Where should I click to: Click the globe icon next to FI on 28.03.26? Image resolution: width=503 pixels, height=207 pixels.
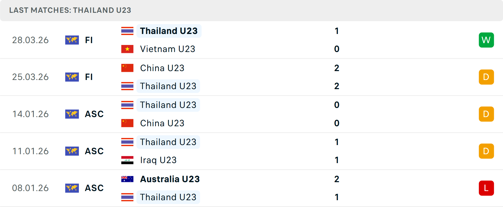coord(72,40)
